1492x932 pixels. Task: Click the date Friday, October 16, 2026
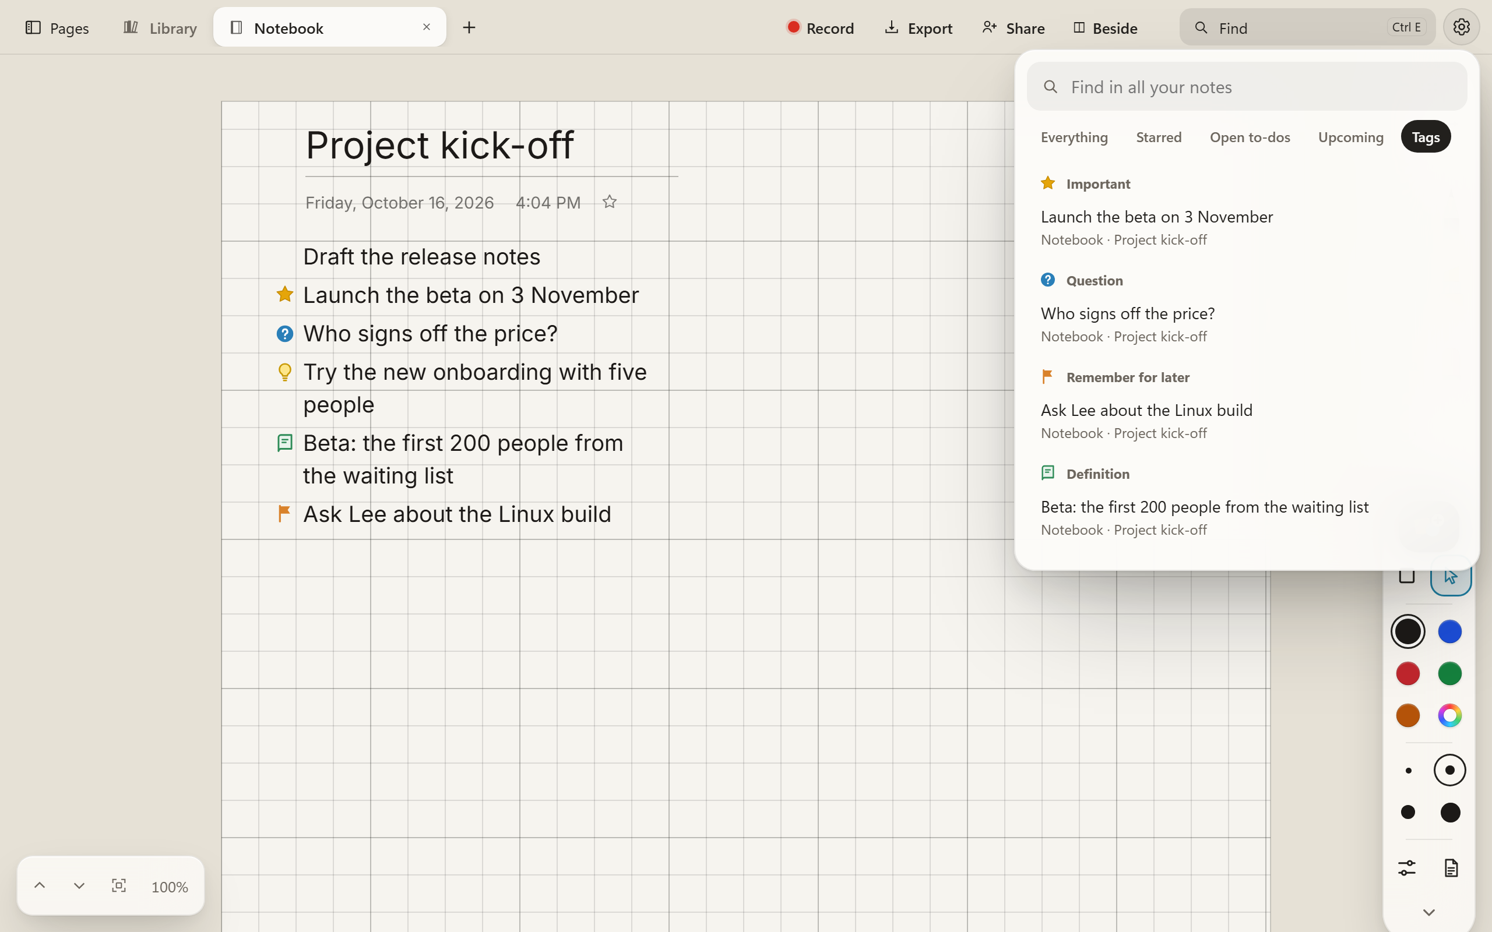pos(399,202)
